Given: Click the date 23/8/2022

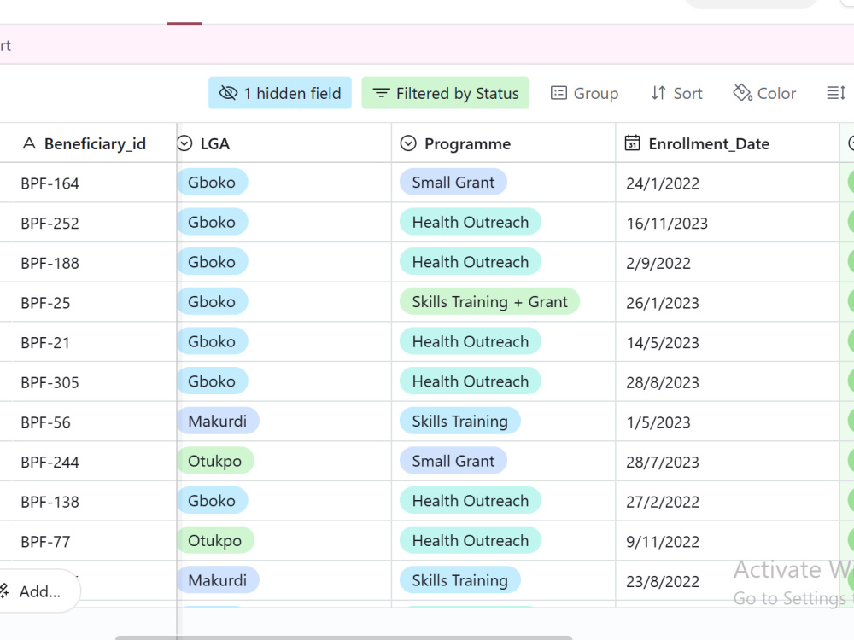Looking at the screenshot, I should point(663,581).
